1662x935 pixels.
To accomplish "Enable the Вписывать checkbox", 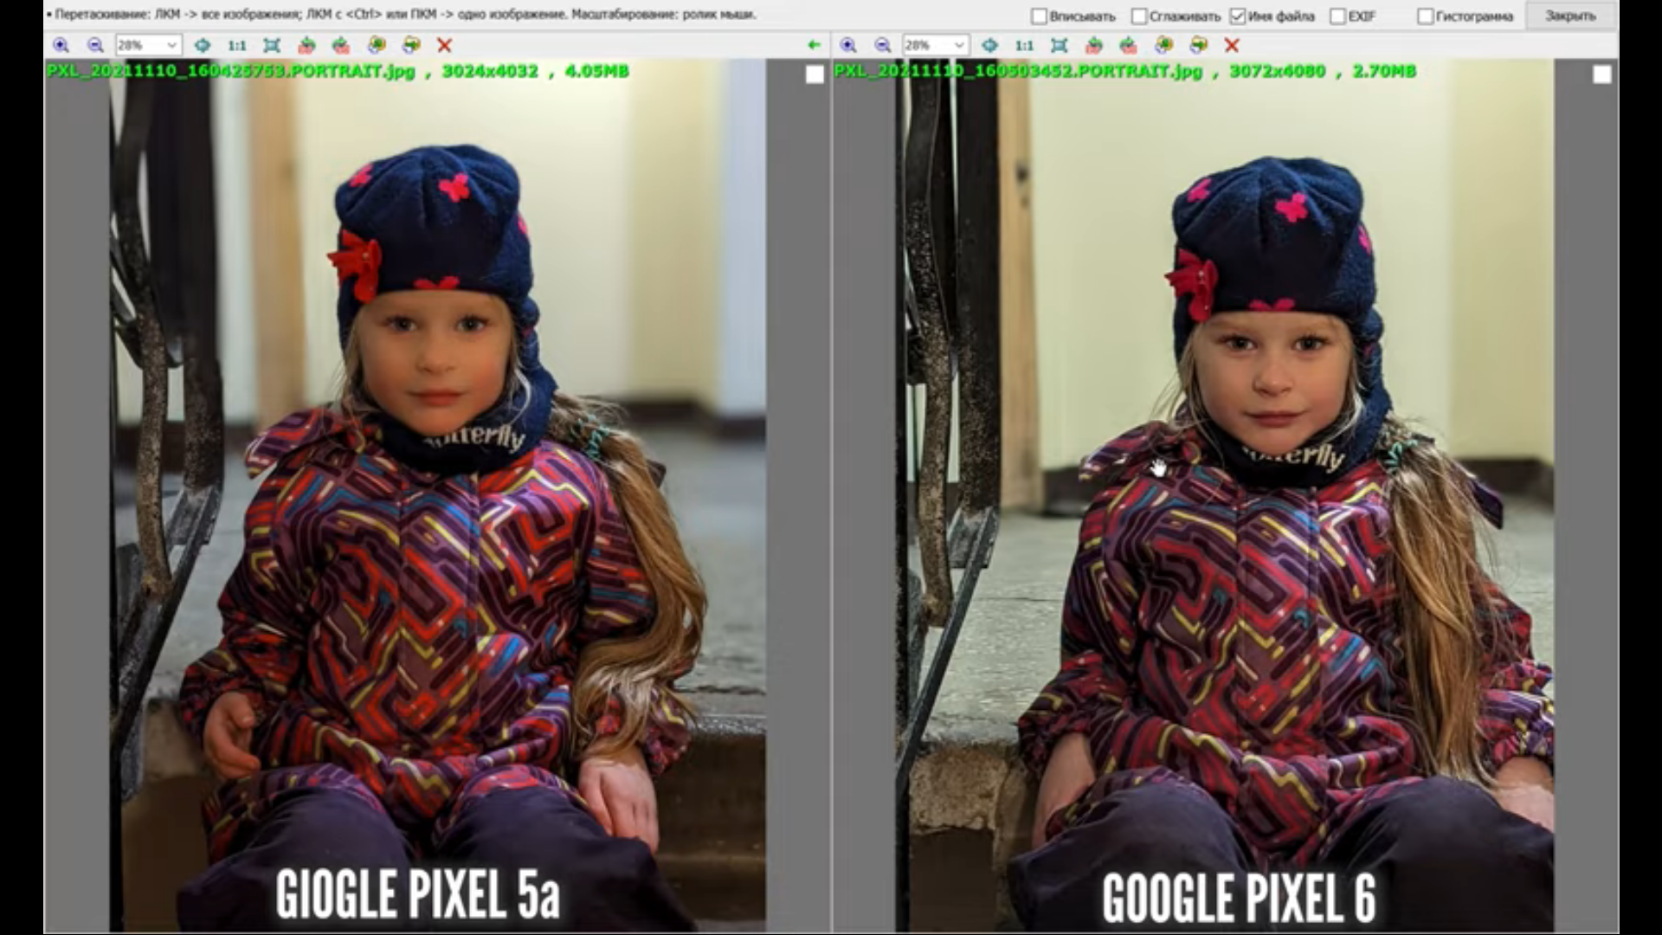I will click(x=1040, y=16).
